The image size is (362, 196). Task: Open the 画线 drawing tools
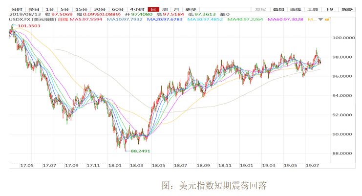pyautogui.click(x=296, y=9)
